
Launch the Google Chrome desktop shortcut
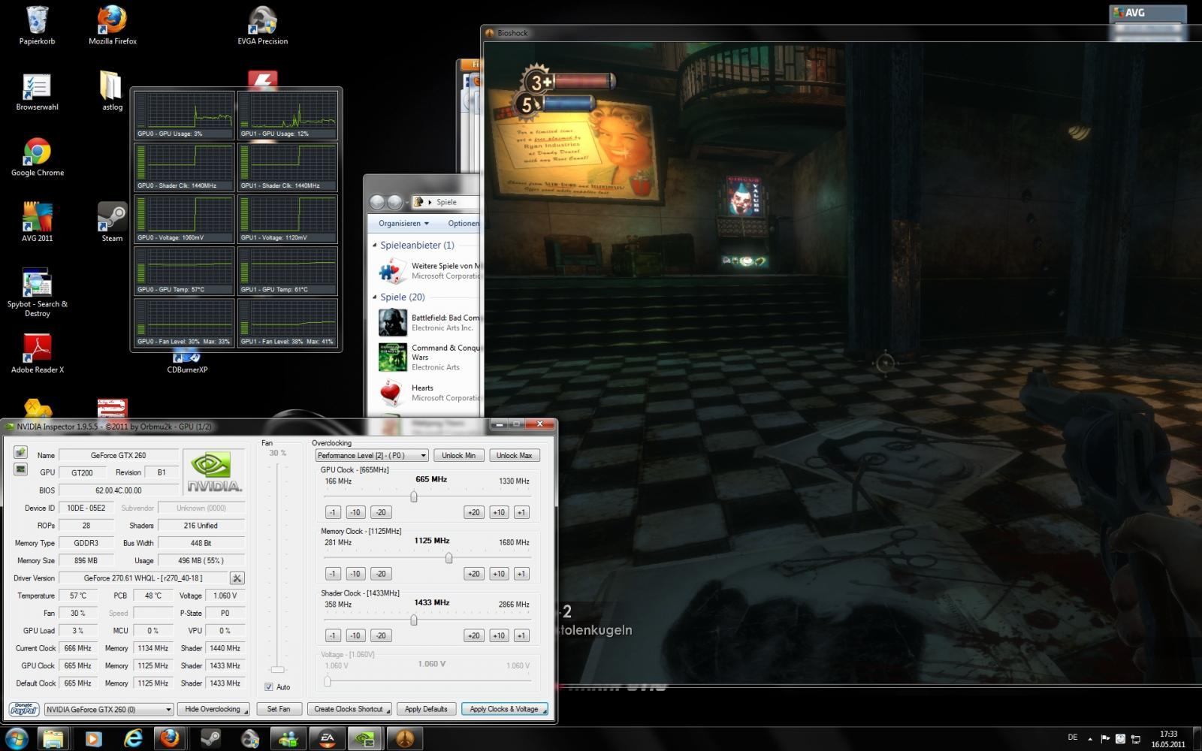click(x=37, y=157)
